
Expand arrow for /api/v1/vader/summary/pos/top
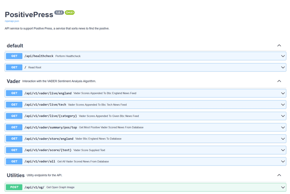[283, 128]
